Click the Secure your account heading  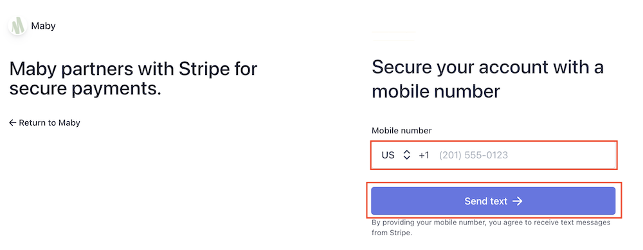487,79
